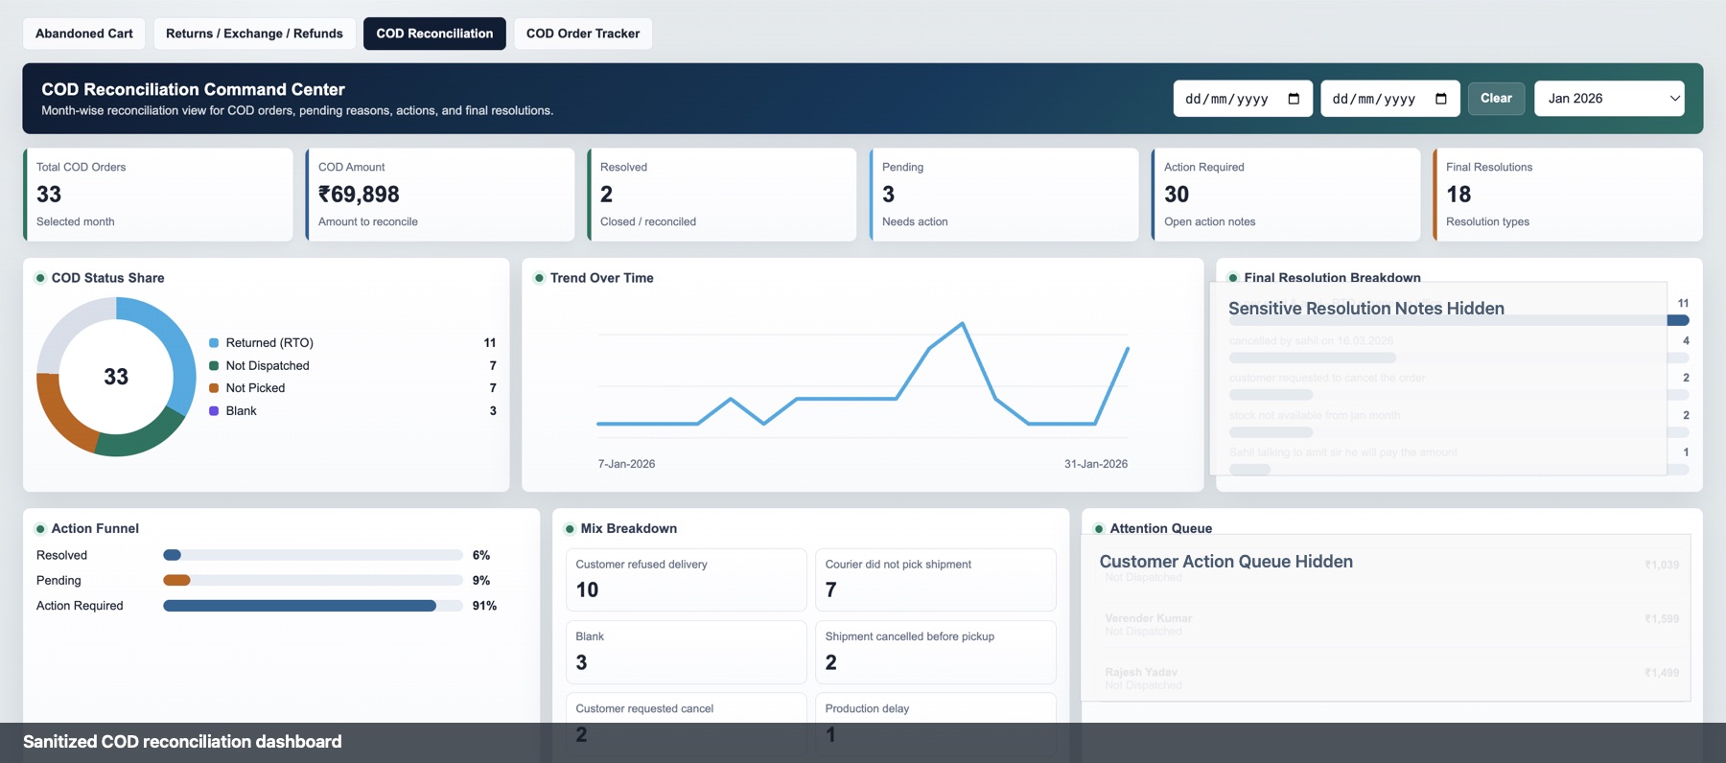
Task: Click the 6% Resolved value
Action: pos(481,555)
